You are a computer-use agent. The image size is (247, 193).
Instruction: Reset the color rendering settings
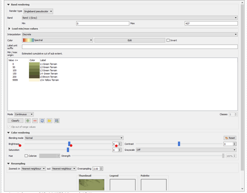230,138
